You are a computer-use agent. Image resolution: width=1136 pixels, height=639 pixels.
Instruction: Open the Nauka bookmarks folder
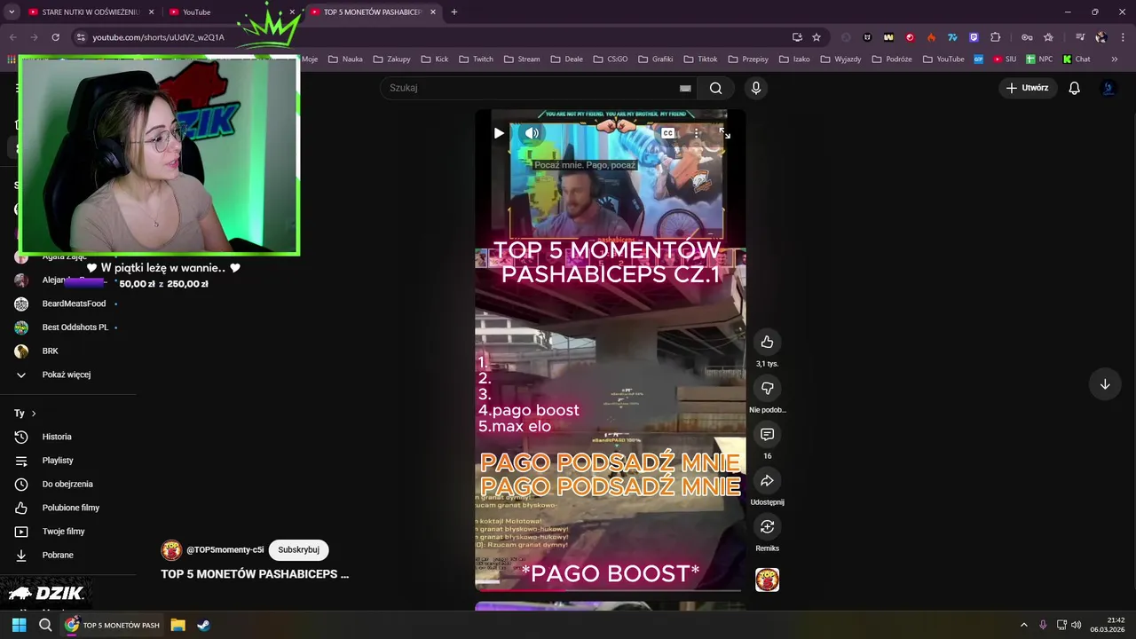[345, 59]
